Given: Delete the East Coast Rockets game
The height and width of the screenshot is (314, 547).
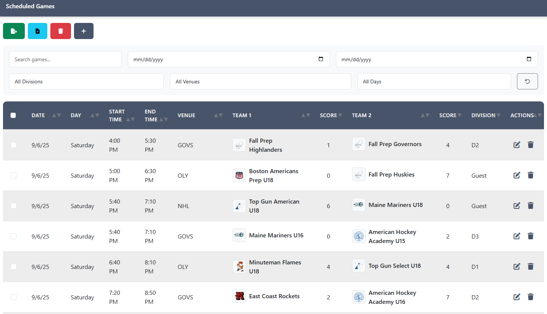Looking at the screenshot, I should (x=530, y=297).
